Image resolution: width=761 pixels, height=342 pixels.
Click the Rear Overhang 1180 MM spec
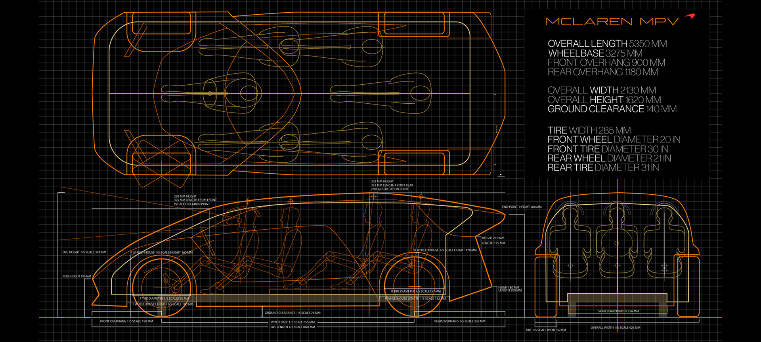603,72
